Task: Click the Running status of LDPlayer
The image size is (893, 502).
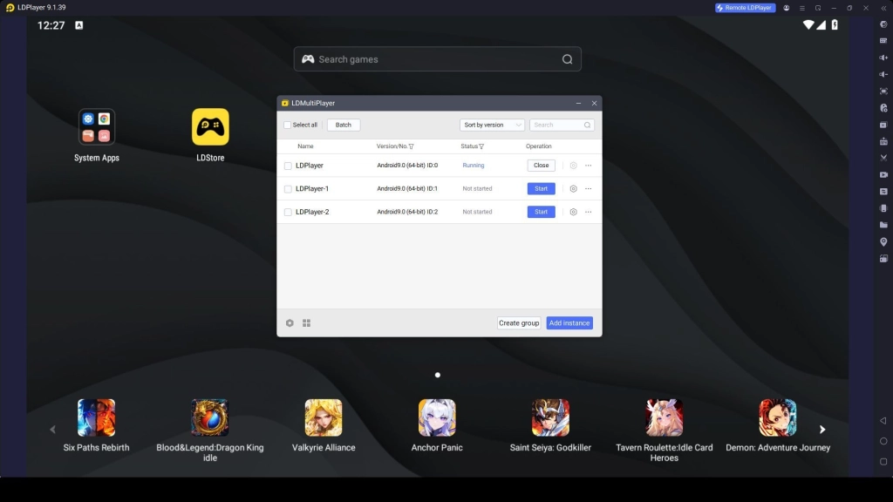Action: (x=474, y=166)
